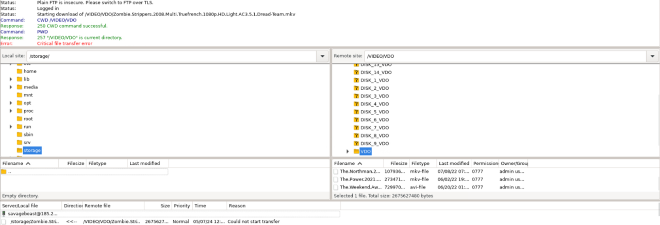Select DISK_8_VDO in the remote tree
The image size is (660, 225).
374,135
